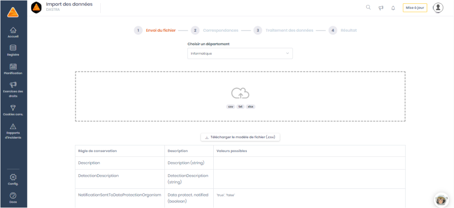Expand the Informatique department dropdown
Image resolution: width=454 pixels, height=208 pixels.
click(240, 54)
